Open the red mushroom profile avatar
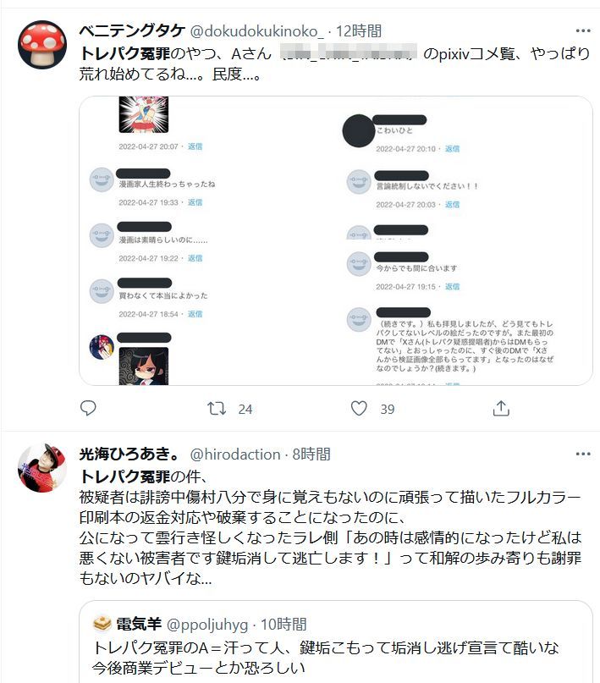This screenshot has height=683, width=600. pos(42,45)
